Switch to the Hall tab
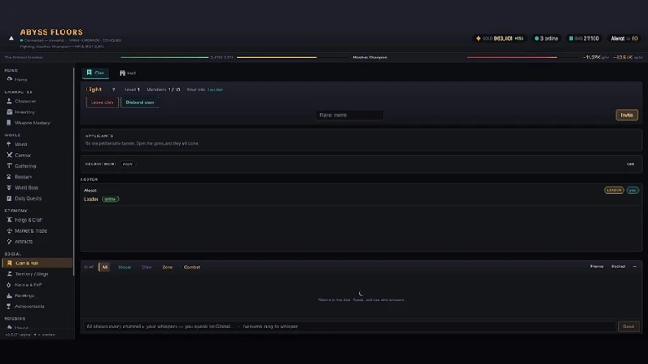Screen dimensions: 648x364 pos(127,73)
